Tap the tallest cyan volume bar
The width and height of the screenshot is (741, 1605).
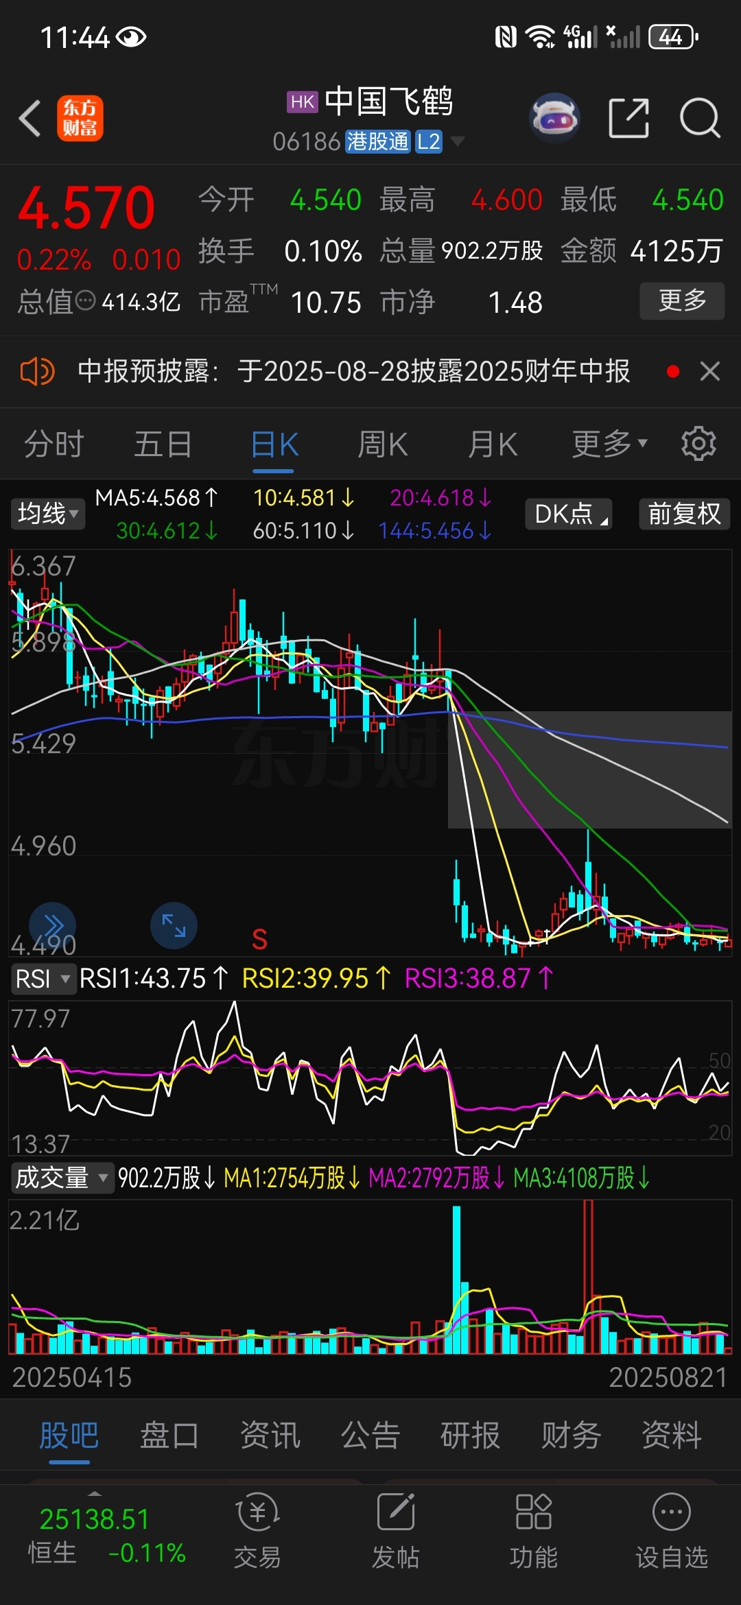point(457,1280)
